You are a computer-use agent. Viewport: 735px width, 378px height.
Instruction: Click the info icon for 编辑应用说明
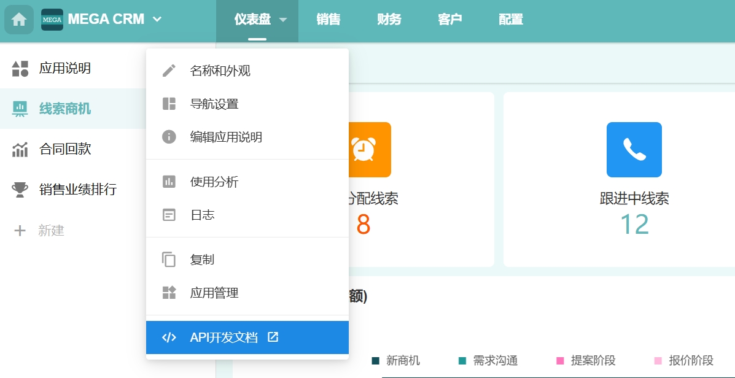[x=169, y=137]
